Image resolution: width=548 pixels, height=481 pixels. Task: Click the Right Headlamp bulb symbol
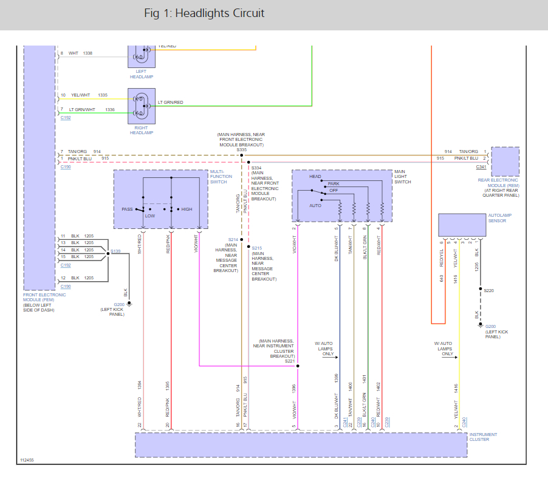[141, 105]
